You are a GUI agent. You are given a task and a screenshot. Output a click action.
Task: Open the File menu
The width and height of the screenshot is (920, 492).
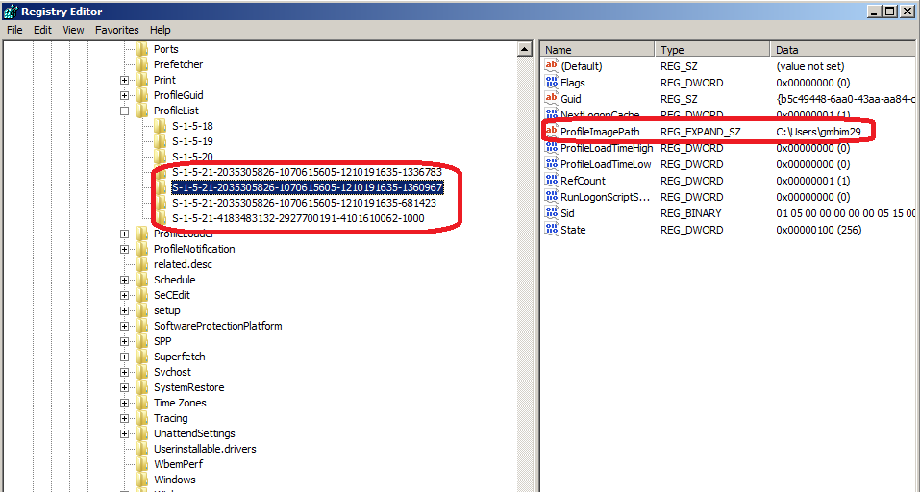coord(15,30)
